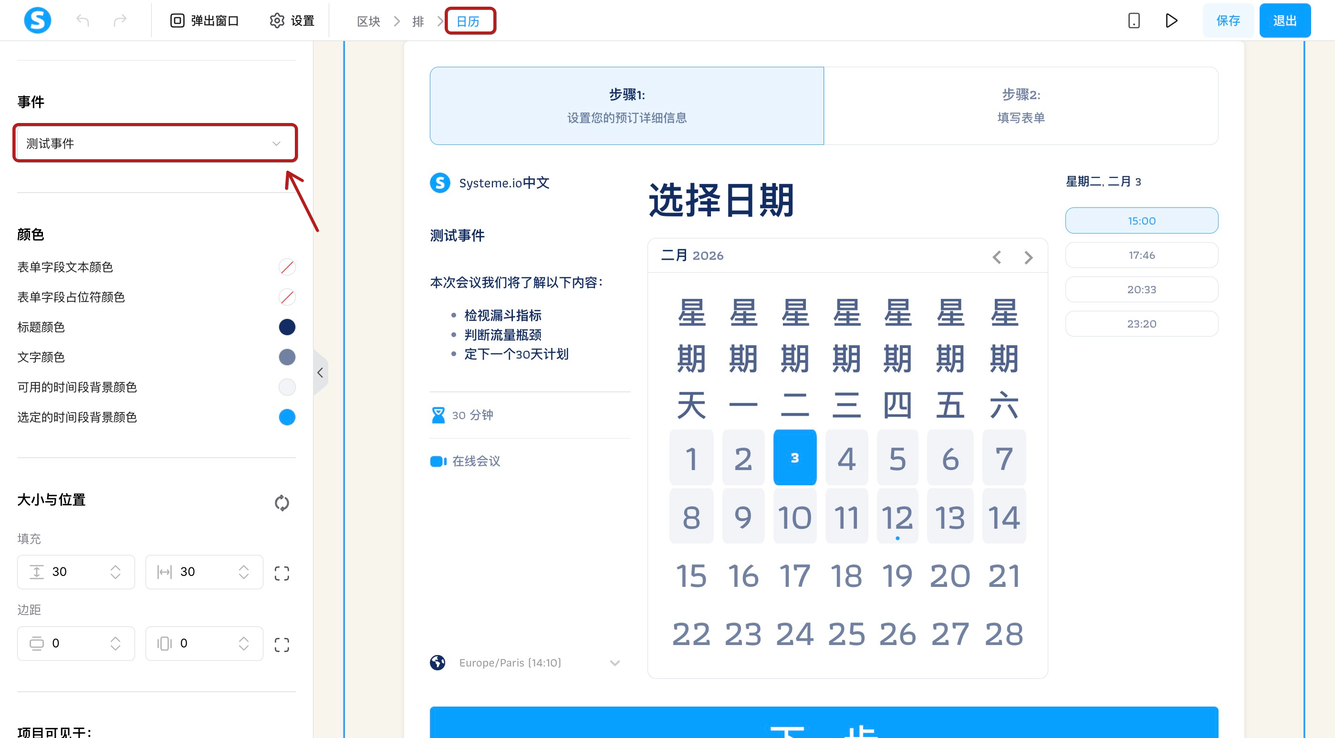Expand individual padding sides icon

click(x=282, y=573)
